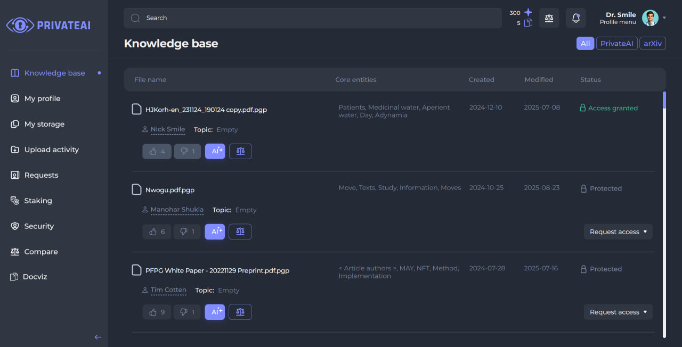Switch to the arXiv filter tab

(x=653, y=44)
